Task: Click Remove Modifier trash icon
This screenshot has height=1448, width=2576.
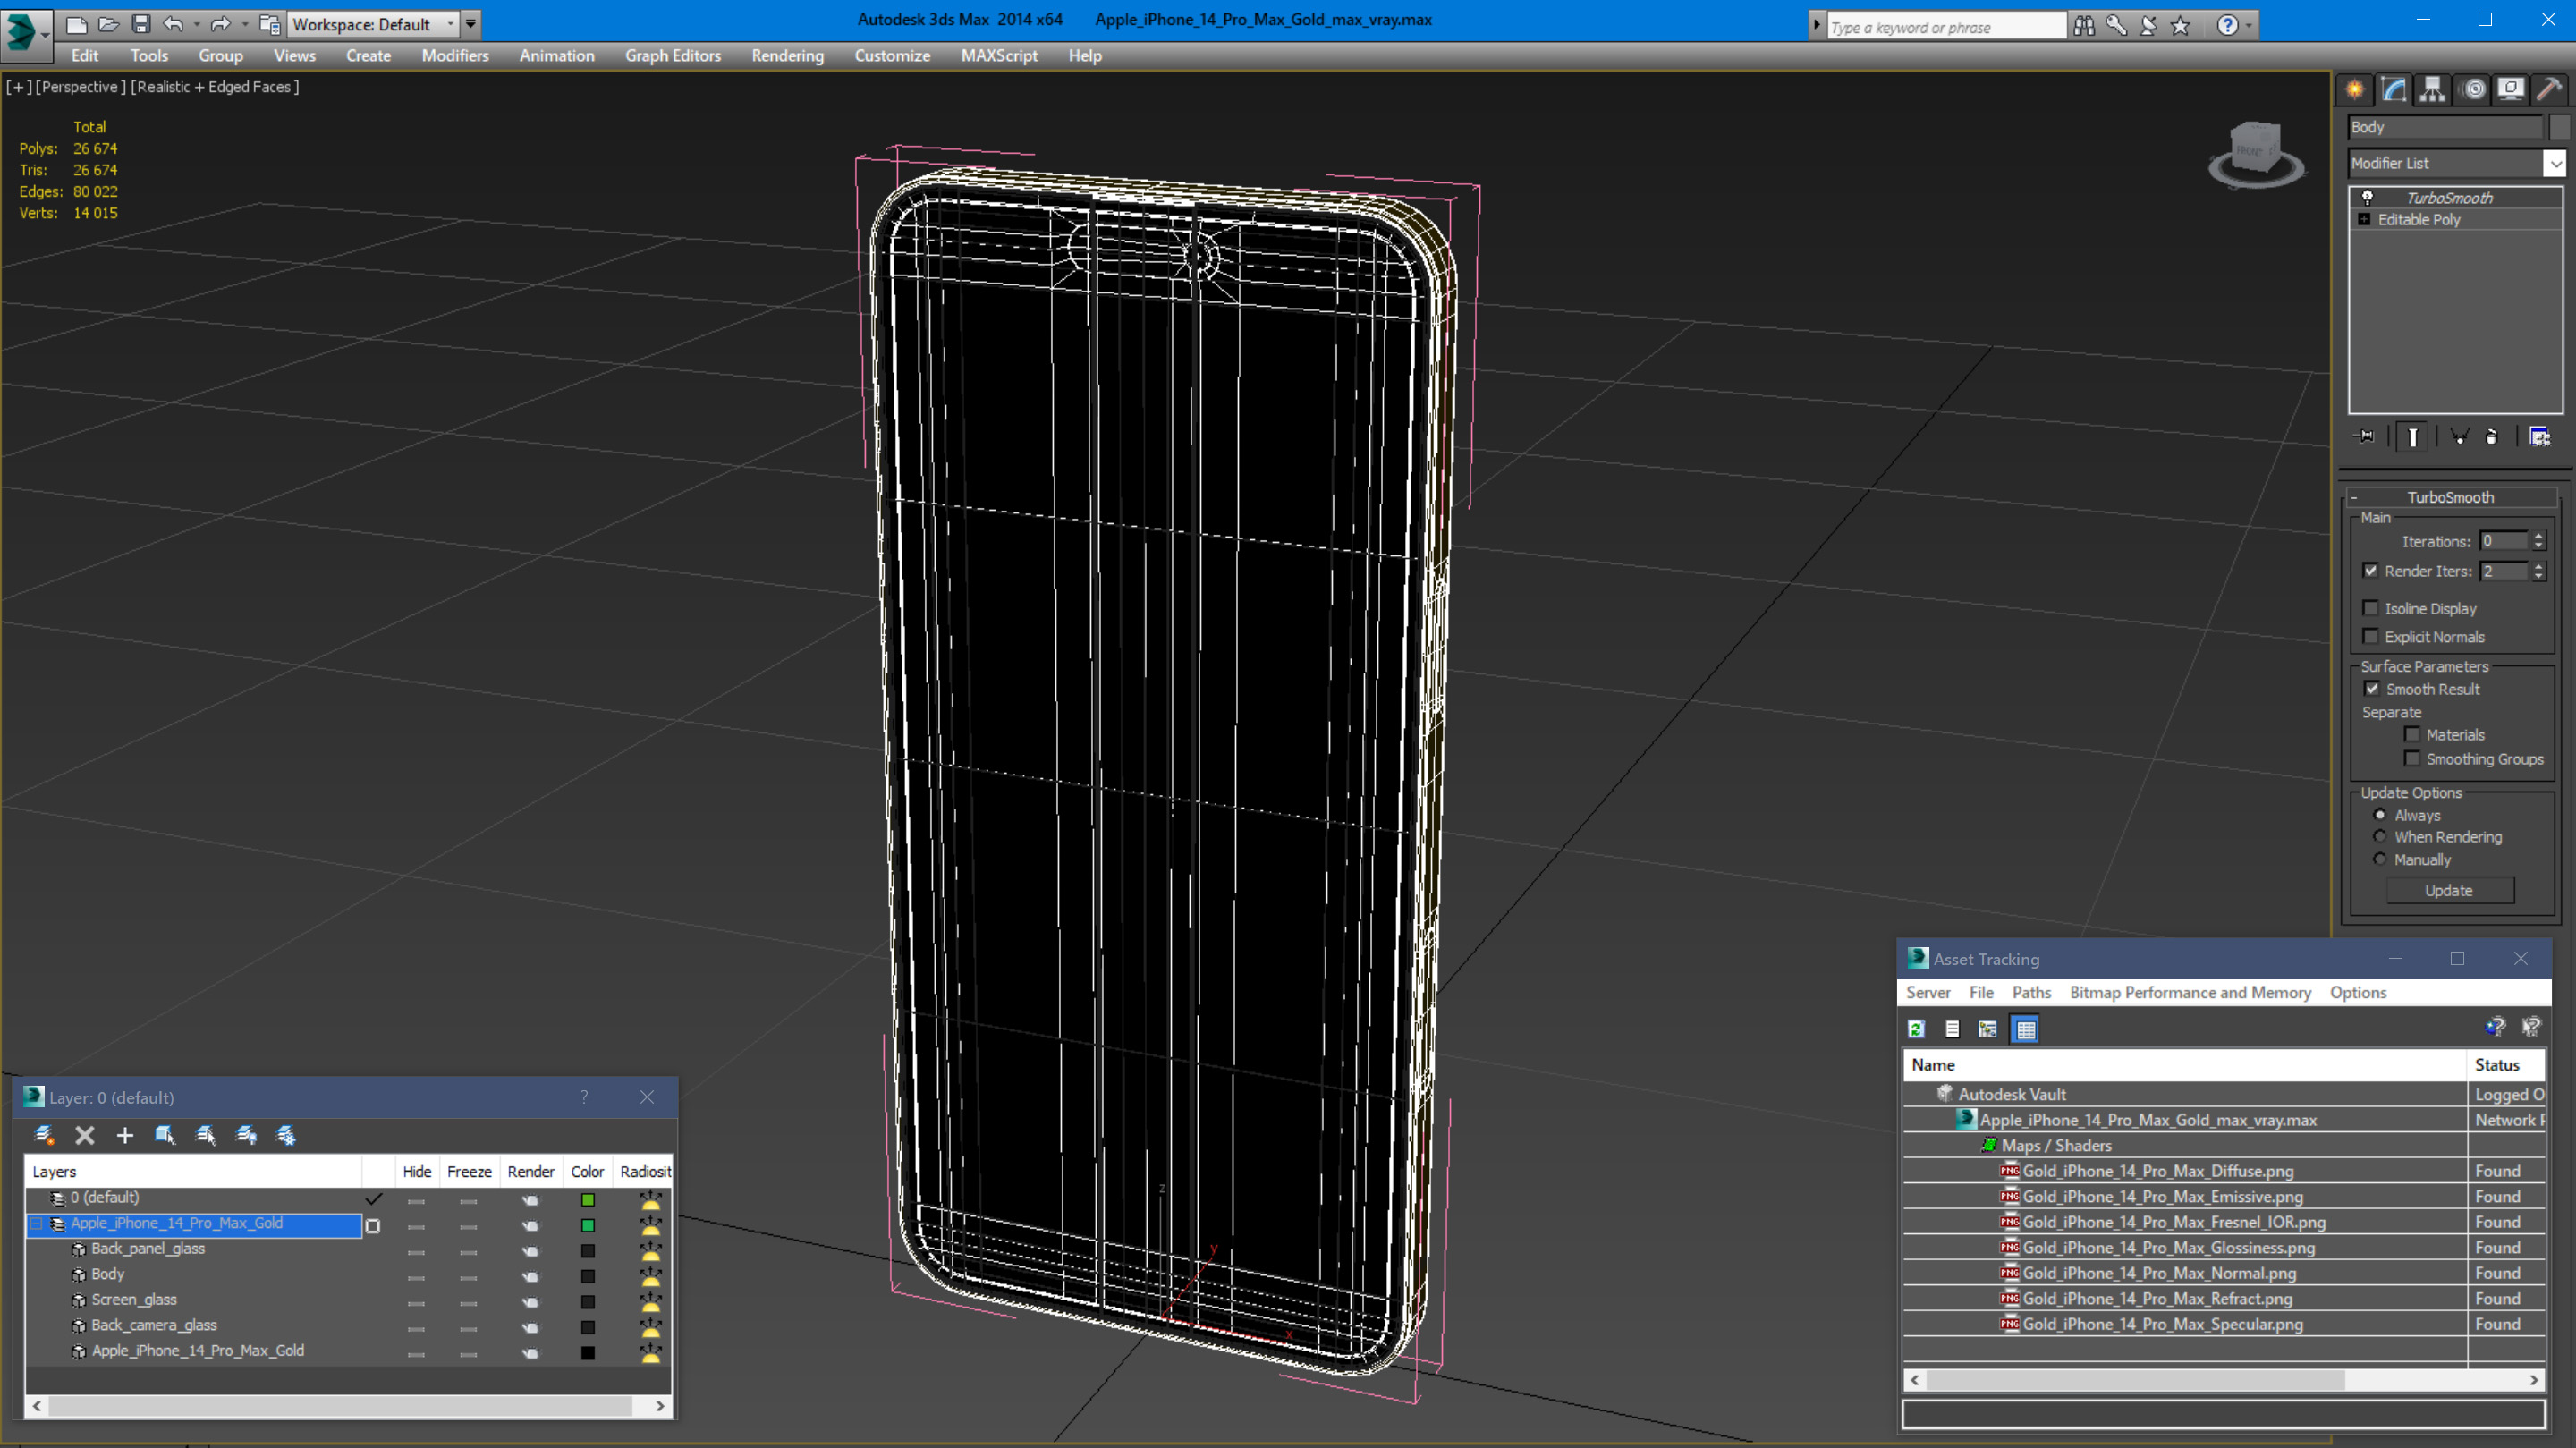Action: (2492, 436)
